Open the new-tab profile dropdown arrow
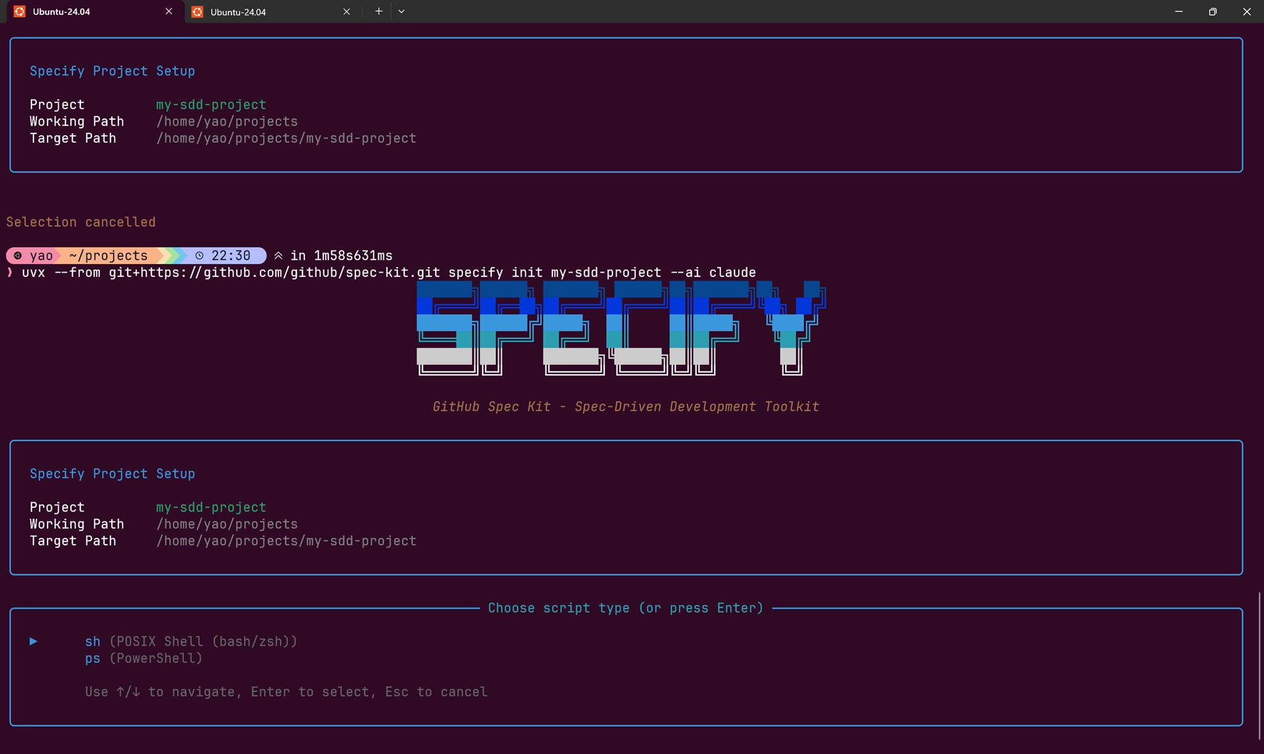This screenshot has height=754, width=1264. 401,11
